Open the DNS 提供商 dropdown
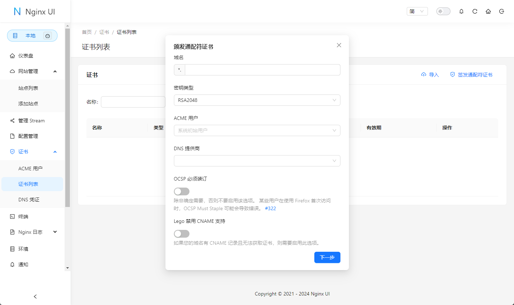The height and width of the screenshot is (305, 514). click(257, 161)
